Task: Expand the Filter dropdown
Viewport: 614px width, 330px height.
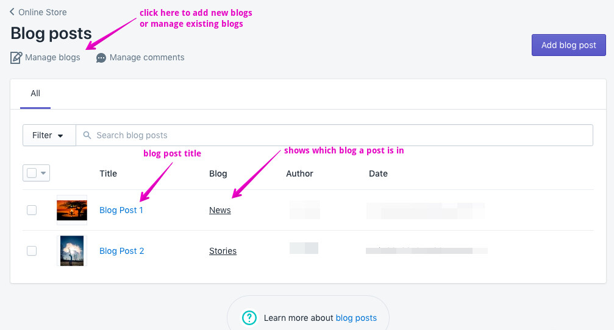Action: (49, 135)
